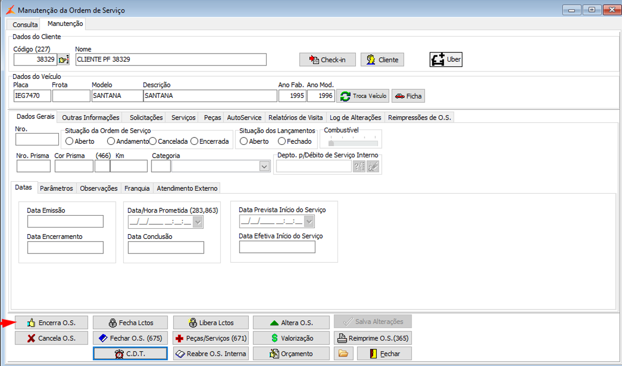The width and height of the screenshot is (622, 366).
Task: Click Libera Lctos unlock button
Action: point(211,323)
